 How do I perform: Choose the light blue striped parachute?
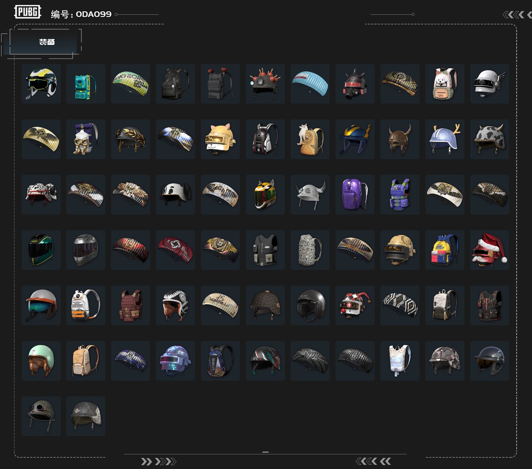pos(310,84)
